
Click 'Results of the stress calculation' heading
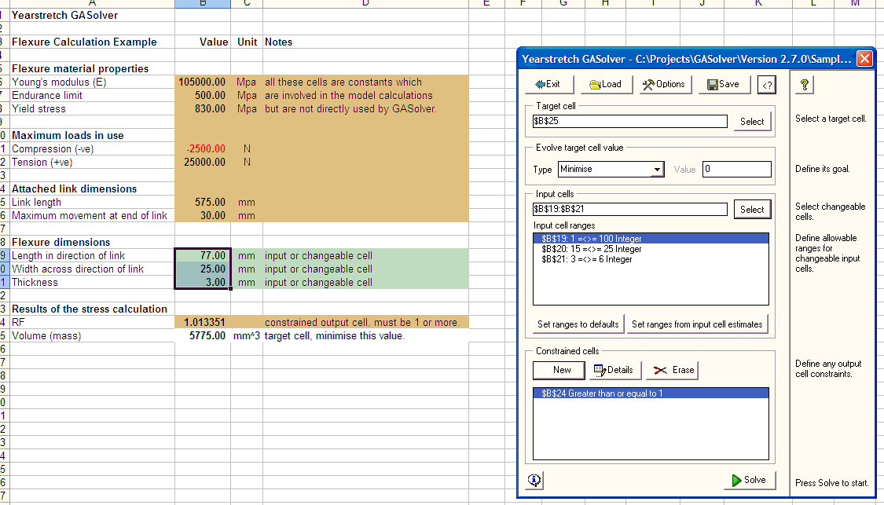pyautogui.click(x=92, y=309)
